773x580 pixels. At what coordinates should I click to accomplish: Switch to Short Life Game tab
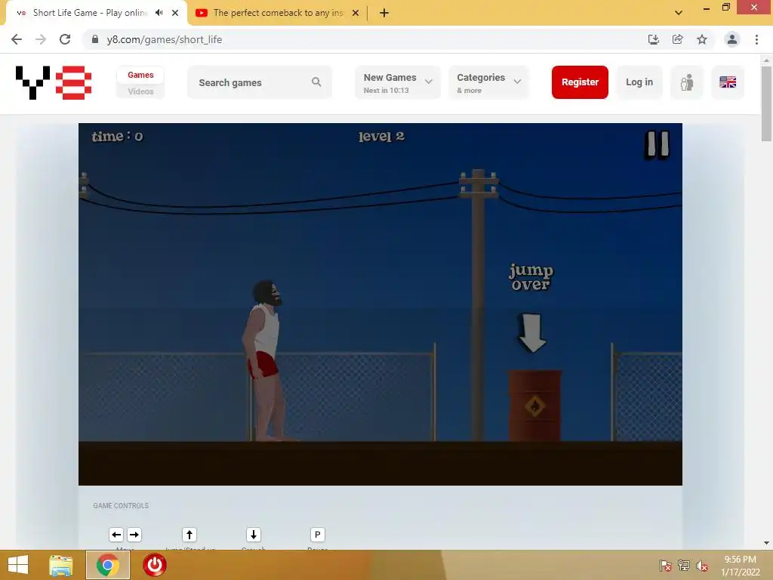coord(89,13)
